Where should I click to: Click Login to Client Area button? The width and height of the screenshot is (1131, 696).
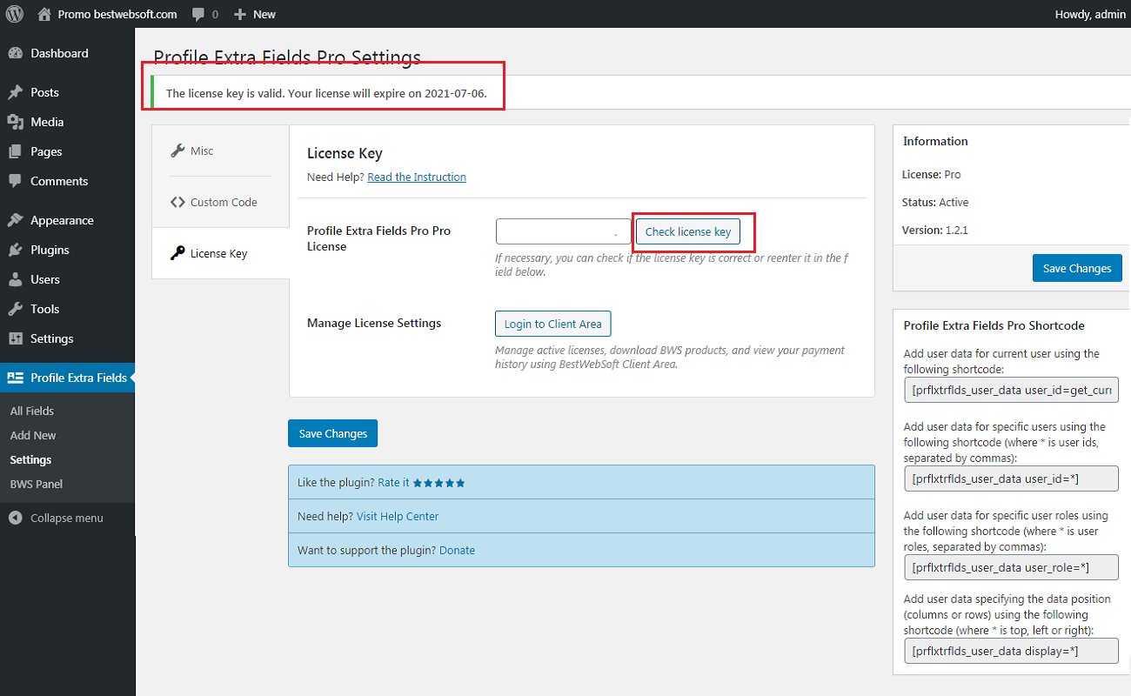tap(553, 324)
